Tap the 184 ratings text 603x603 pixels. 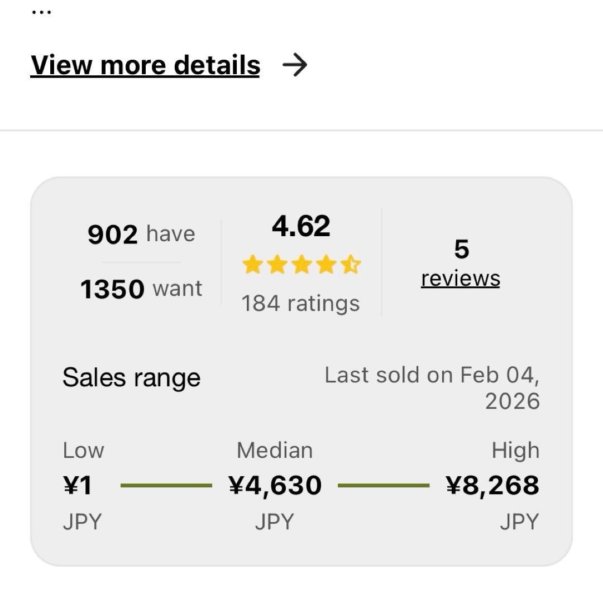(301, 304)
